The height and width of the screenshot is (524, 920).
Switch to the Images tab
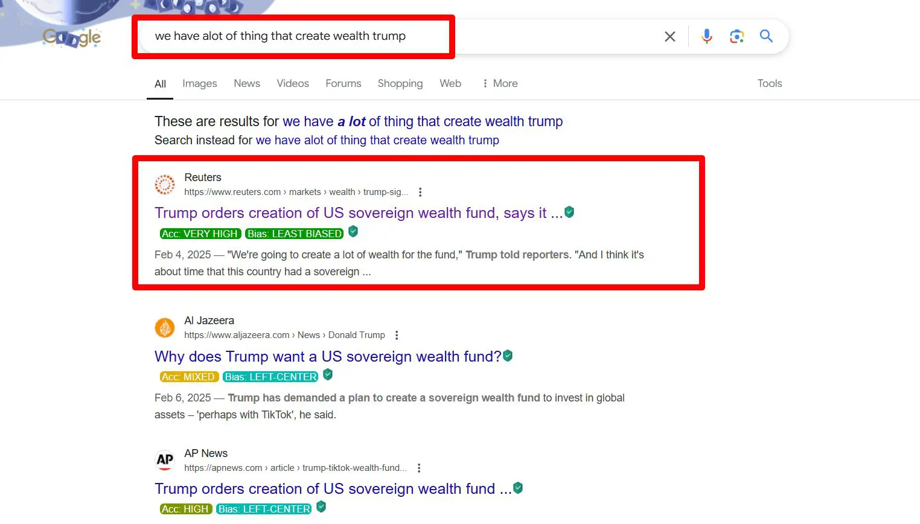(200, 83)
